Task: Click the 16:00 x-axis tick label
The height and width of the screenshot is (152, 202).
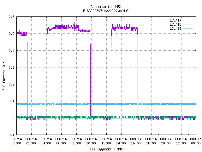Action: click(136, 143)
